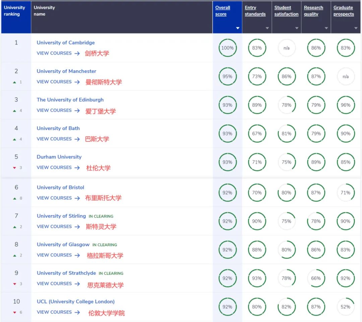Open the Overall score column header link

click(x=223, y=11)
